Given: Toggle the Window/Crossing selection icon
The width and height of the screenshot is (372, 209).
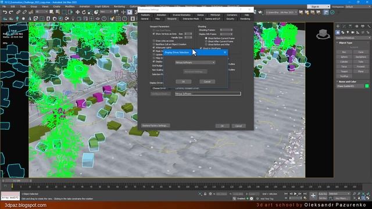Looking at the screenshot, I should 70,12.
